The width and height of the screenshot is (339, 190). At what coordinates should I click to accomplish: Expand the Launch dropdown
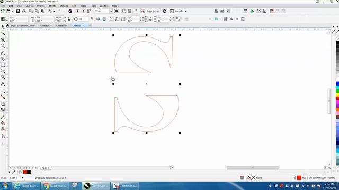186,11
